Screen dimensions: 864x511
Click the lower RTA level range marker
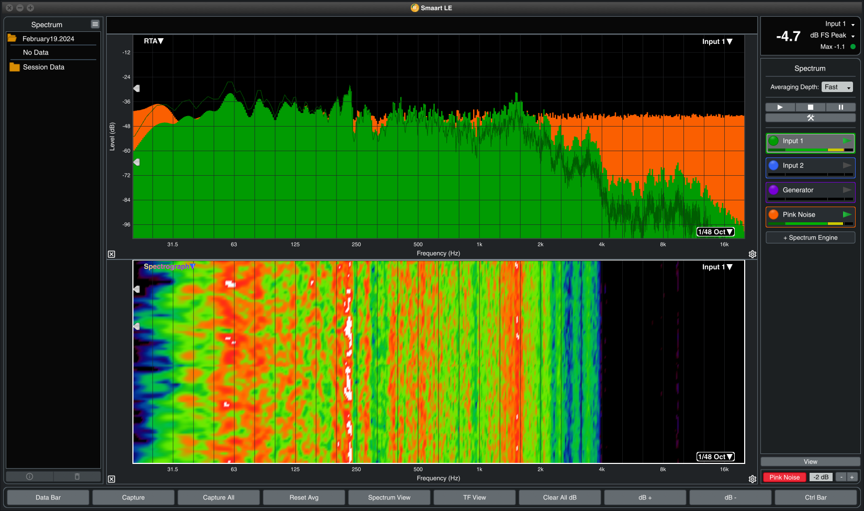pyautogui.click(x=137, y=162)
